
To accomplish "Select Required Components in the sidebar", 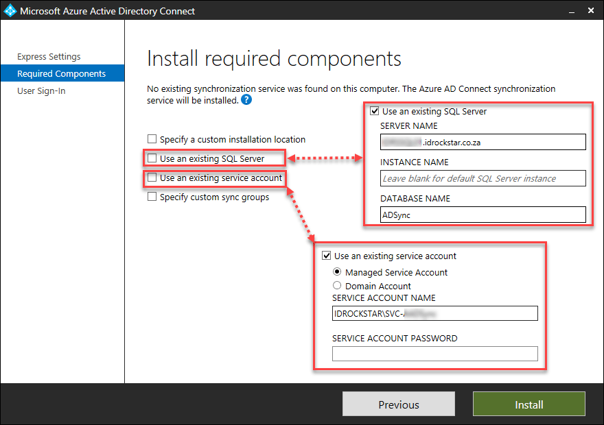I will pos(62,73).
